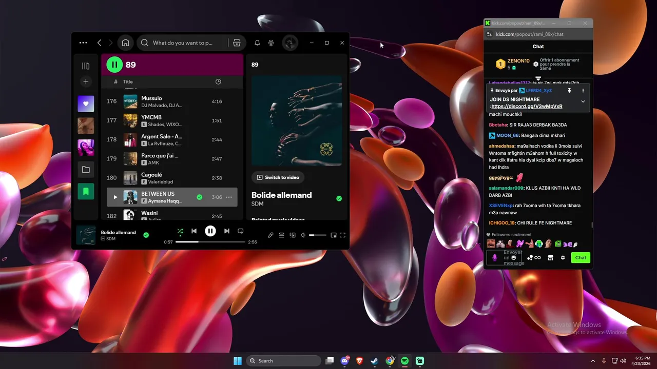The image size is (657, 369).
Task: Open lyrics microphone icon
Action: (270, 235)
